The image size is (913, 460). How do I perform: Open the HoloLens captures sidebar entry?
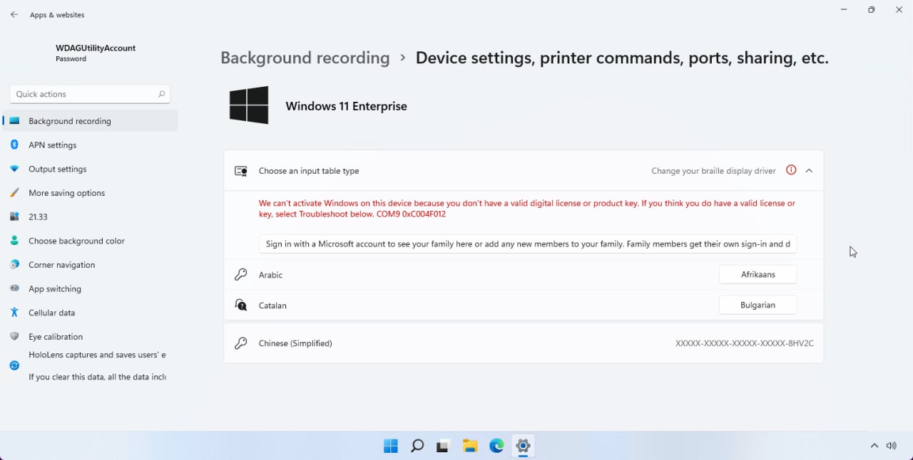point(91,365)
